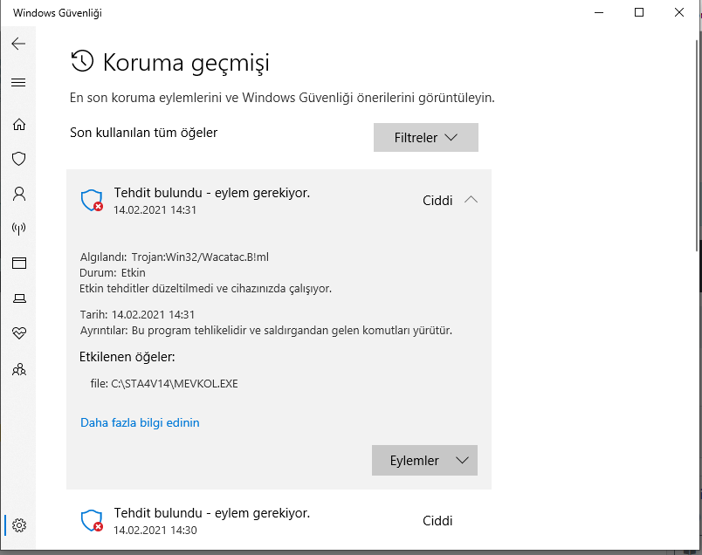702x555 pixels.
Task: Open Device performance & health heart icon
Action: (18, 333)
